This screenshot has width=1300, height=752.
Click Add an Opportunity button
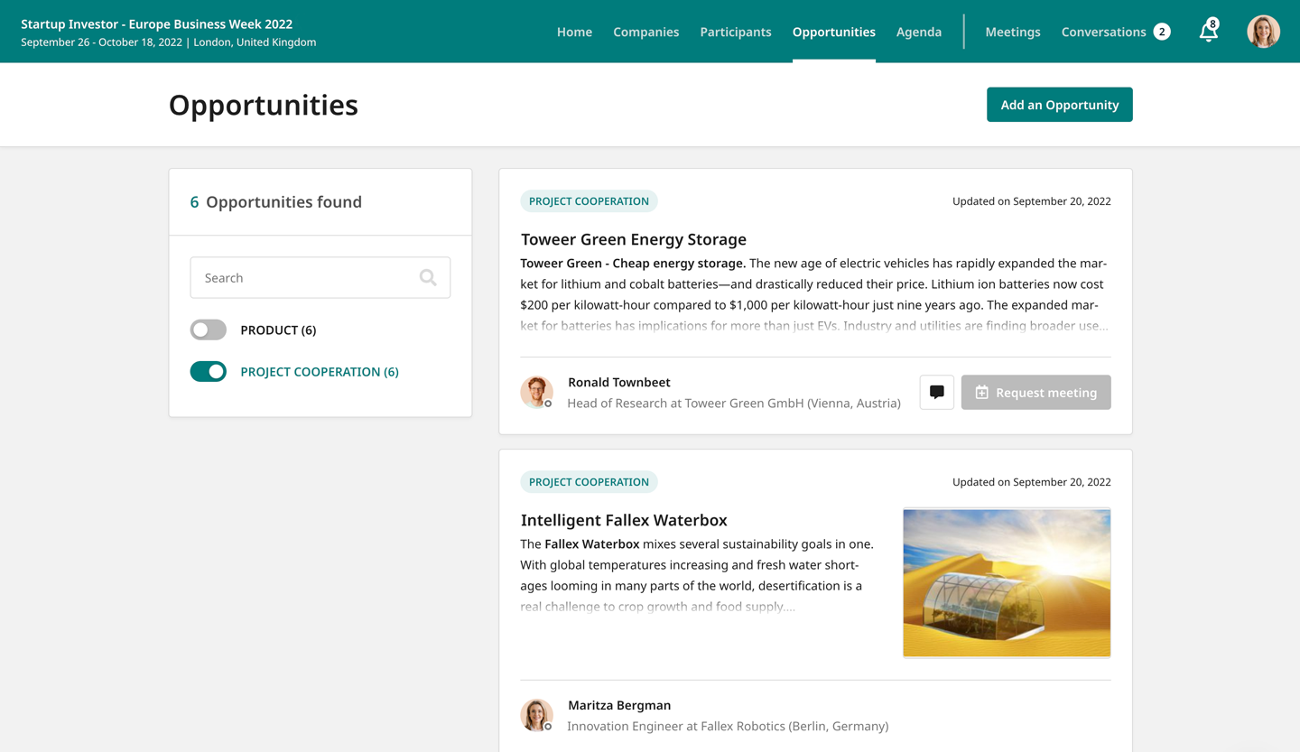(x=1059, y=105)
